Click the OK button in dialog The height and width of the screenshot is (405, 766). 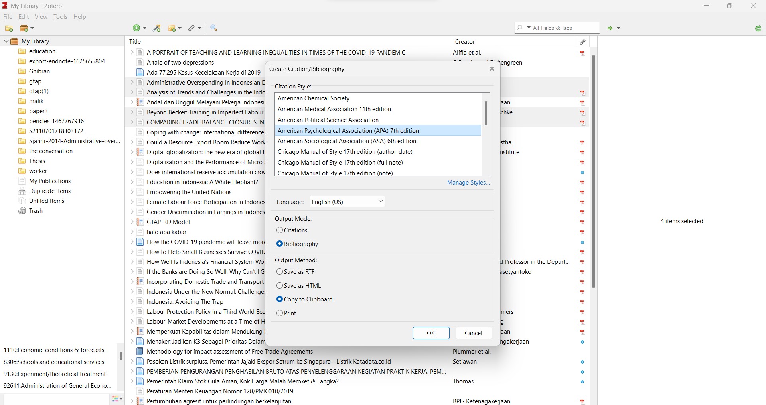point(431,333)
